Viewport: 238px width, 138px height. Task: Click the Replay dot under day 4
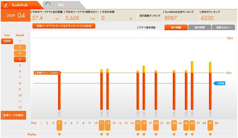59,134
